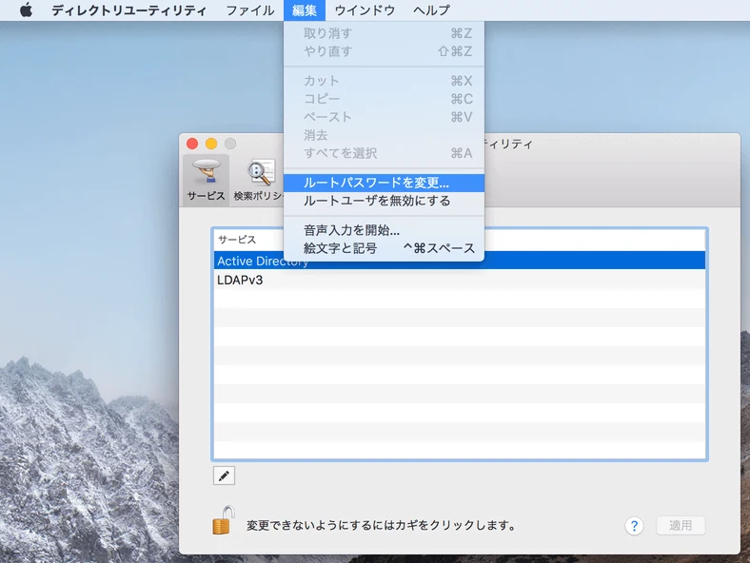Open the ヘルプ menu
This screenshot has width=750, height=563.
431,10
